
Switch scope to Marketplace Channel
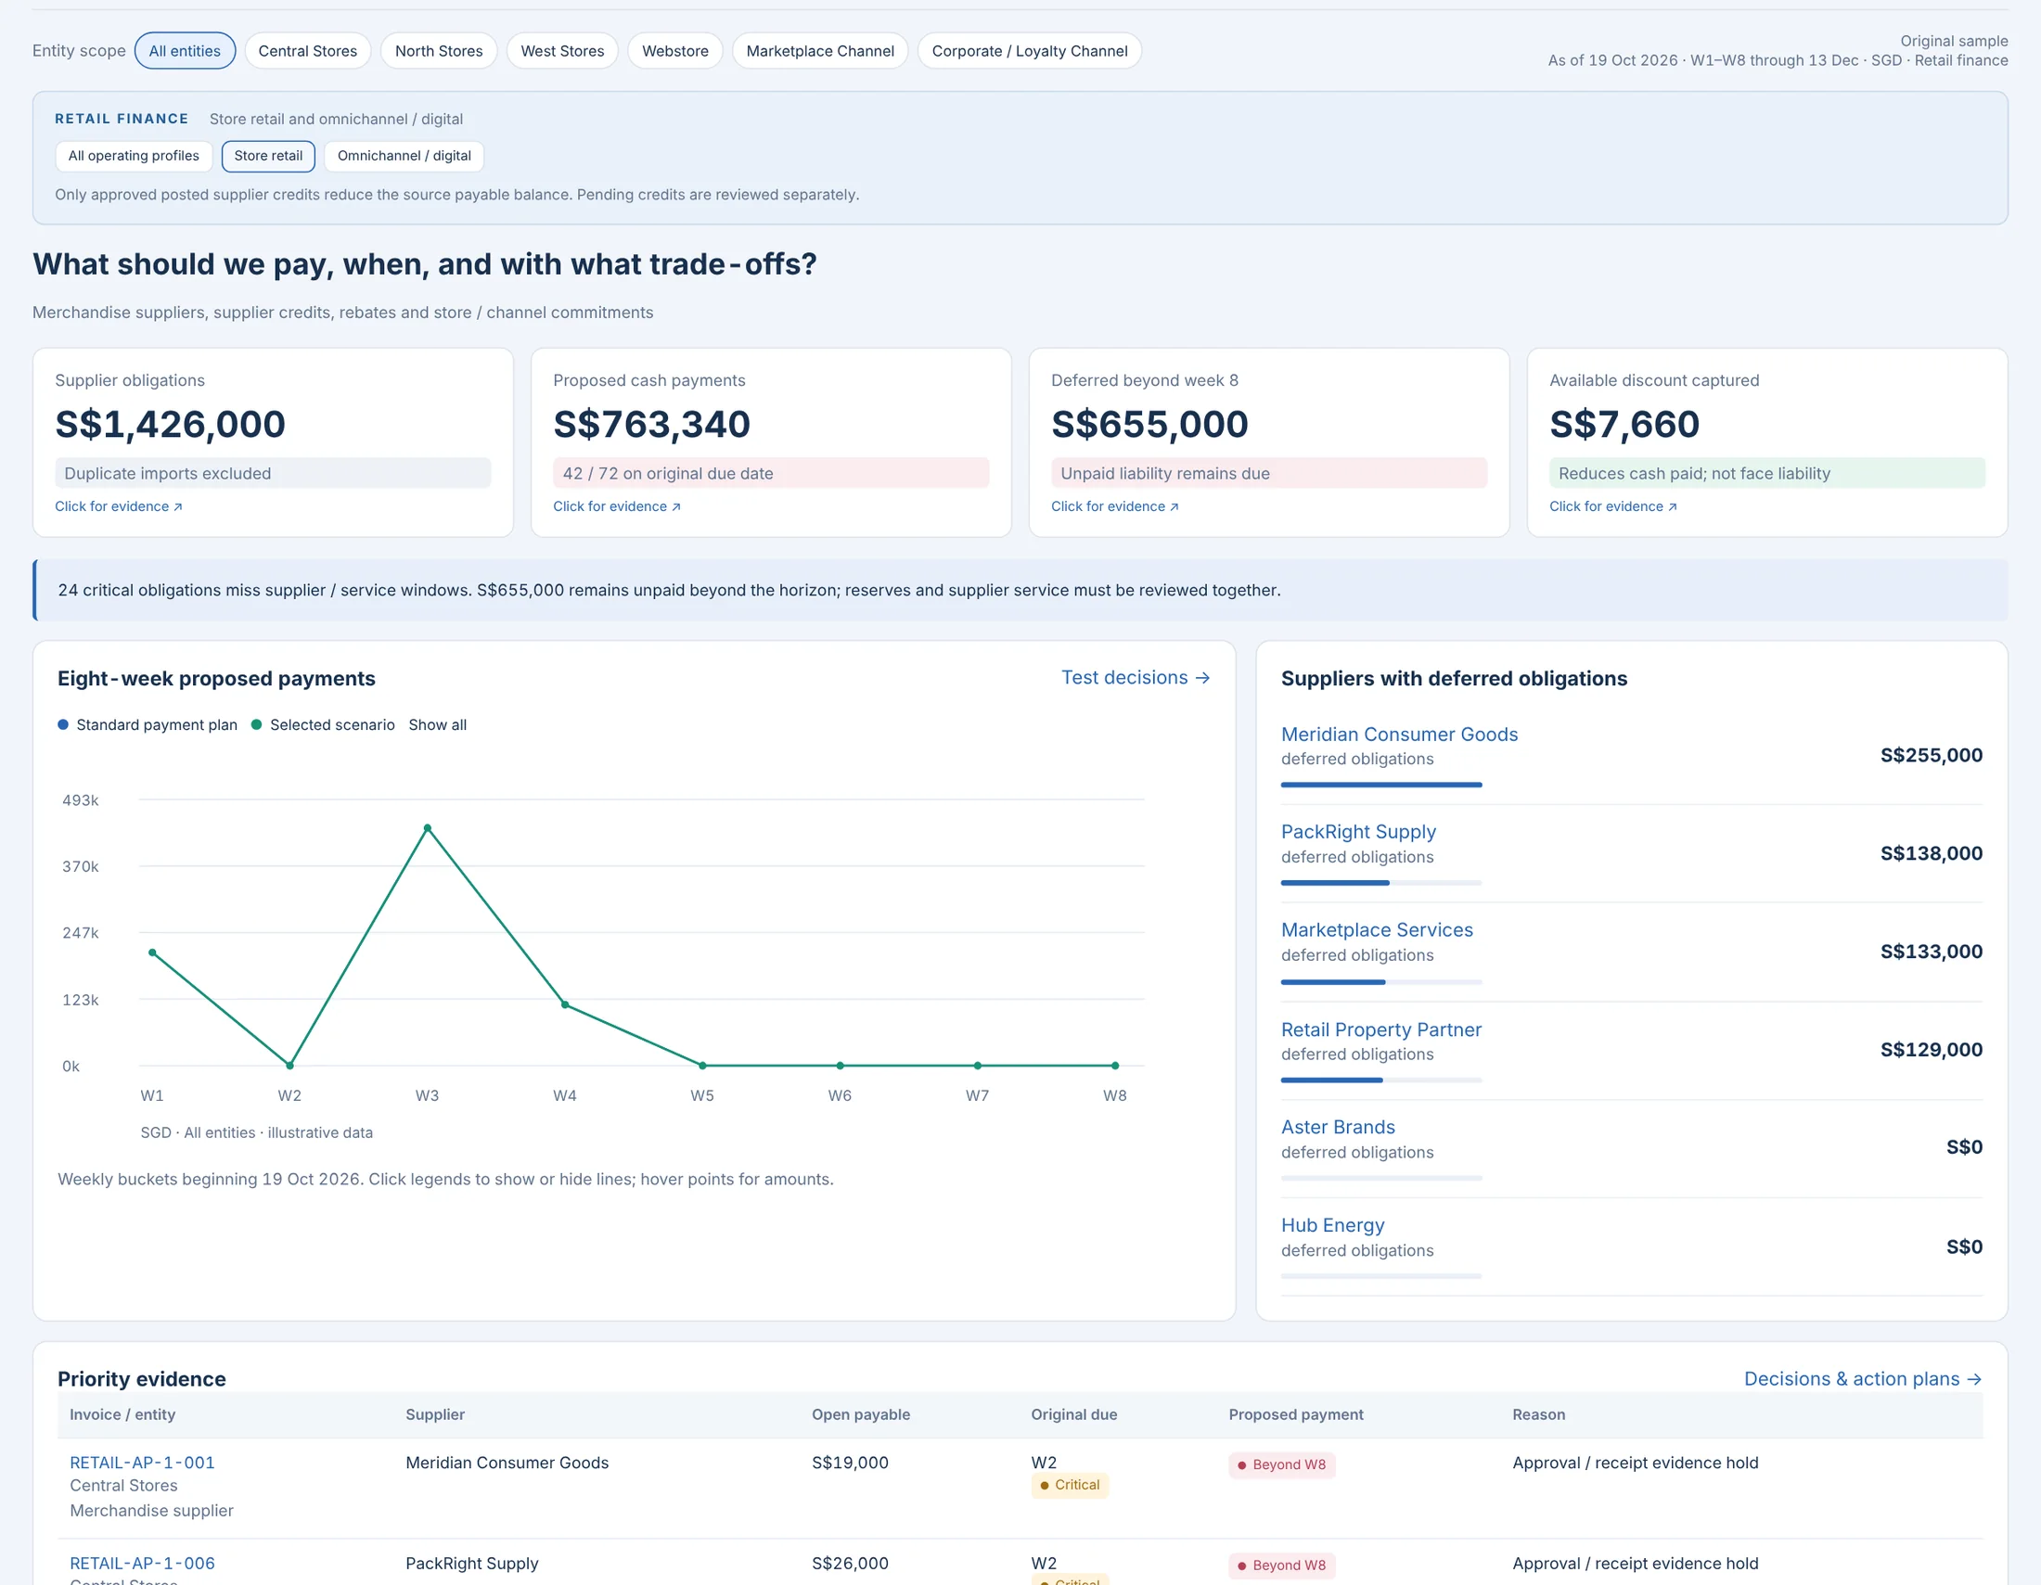tap(819, 51)
